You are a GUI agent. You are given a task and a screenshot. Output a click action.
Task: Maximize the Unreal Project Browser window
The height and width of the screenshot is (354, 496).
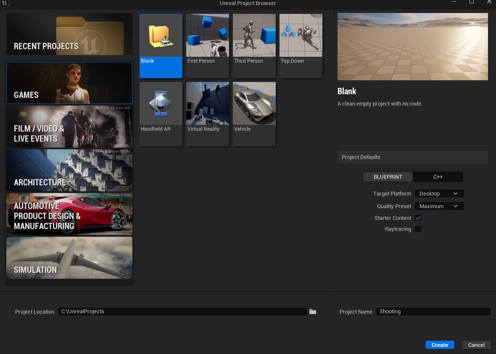pyautogui.click(x=472, y=2)
